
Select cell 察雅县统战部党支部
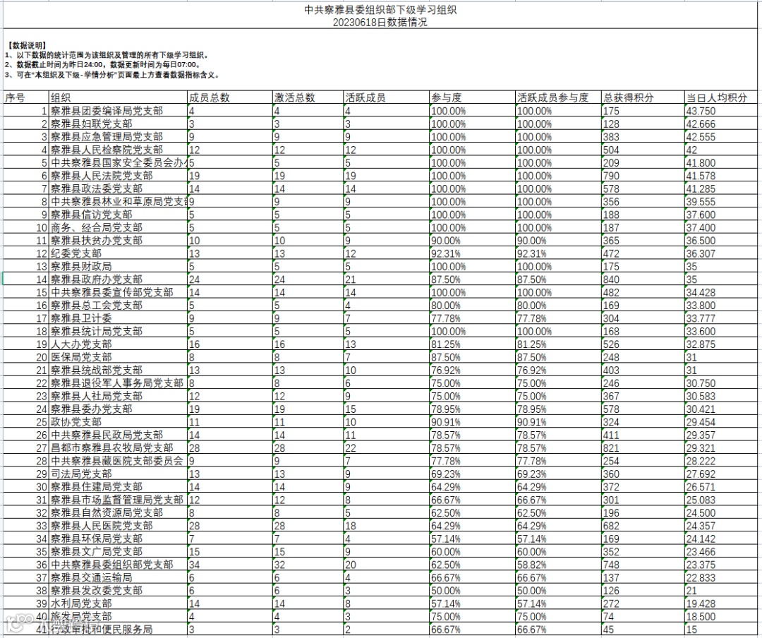[118, 370]
